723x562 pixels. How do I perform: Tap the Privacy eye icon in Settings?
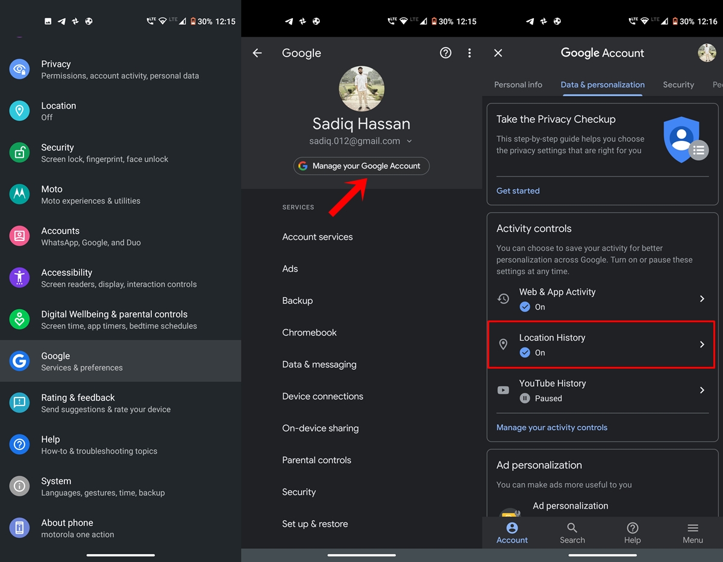click(x=19, y=69)
